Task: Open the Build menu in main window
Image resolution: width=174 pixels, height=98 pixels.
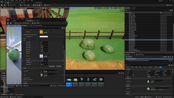Action: coord(20,1)
